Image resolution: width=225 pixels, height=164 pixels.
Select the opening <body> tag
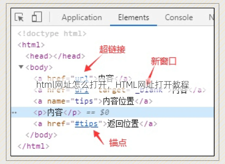click(x=39, y=67)
